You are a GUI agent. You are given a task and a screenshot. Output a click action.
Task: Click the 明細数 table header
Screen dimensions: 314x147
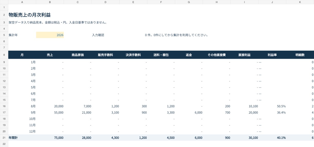(300, 55)
